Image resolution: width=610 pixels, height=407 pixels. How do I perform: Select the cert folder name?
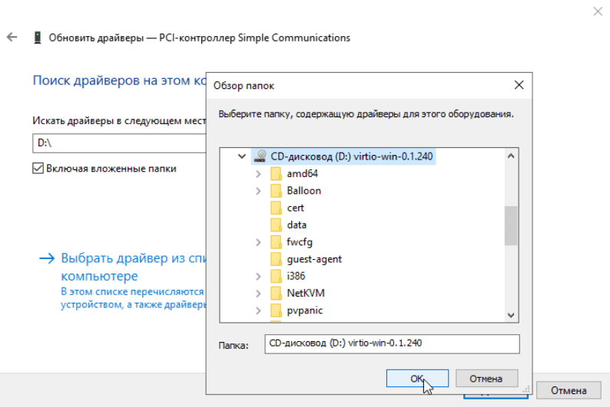295,208
